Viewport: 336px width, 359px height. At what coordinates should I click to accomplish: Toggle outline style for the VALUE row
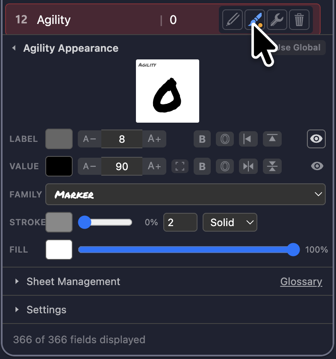click(x=225, y=166)
